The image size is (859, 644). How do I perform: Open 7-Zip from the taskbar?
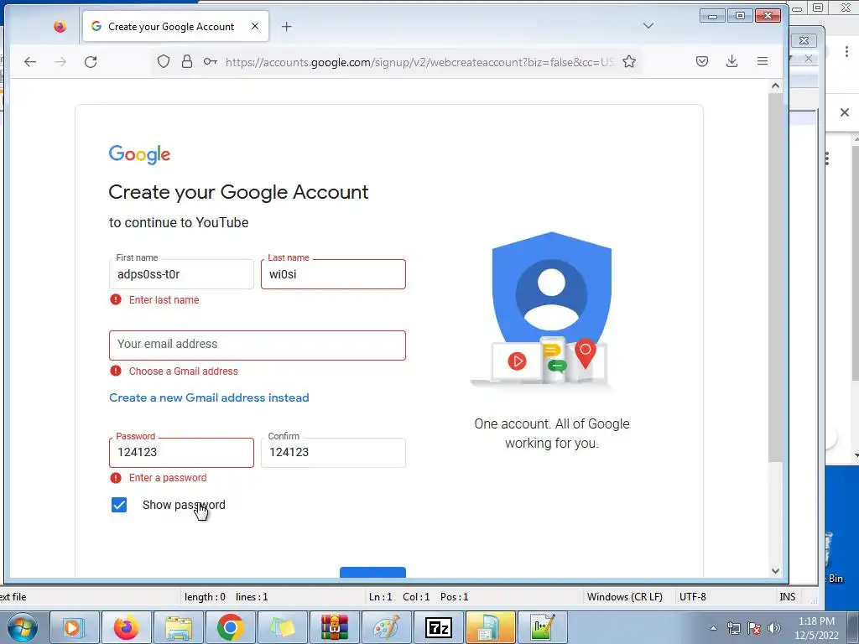click(438, 627)
